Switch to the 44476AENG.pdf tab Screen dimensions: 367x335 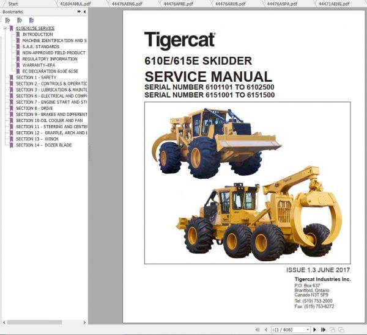(127, 4)
